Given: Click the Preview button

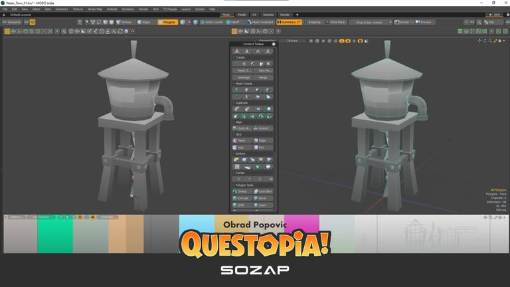Looking at the screenshot, I should pyautogui.click(x=424, y=22).
